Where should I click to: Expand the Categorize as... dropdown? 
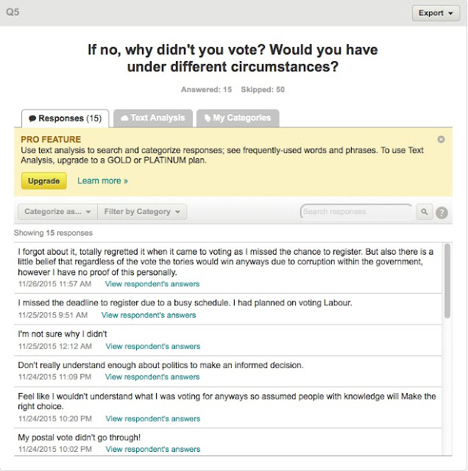point(57,212)
